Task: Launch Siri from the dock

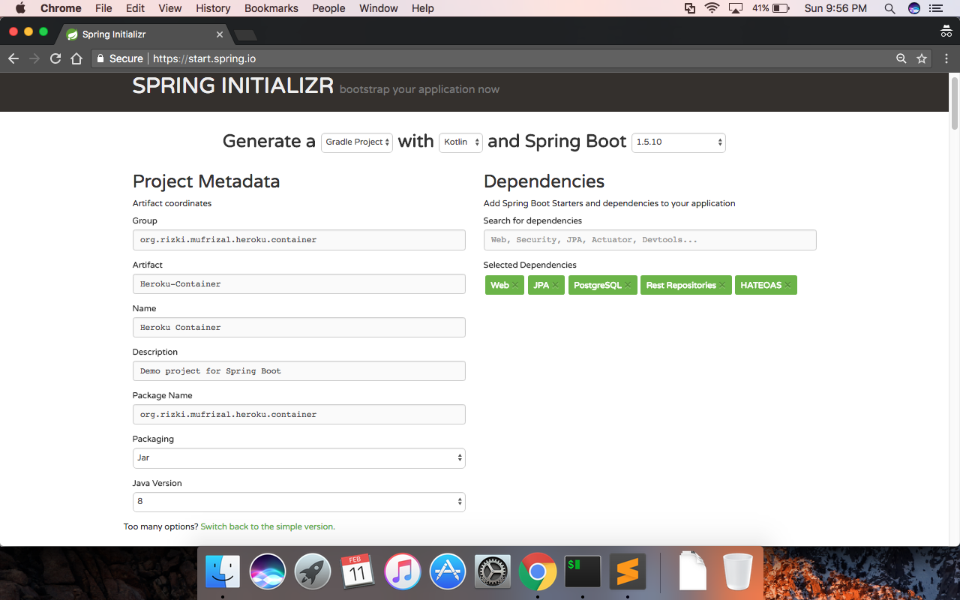Action: (268, 572)
